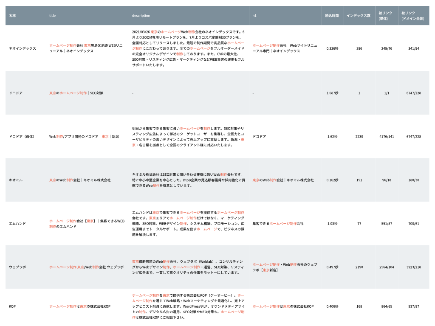Select the エムハンド row title cell
The width and height of the screenshot is (435, 326).
click(x=87, y=223)
